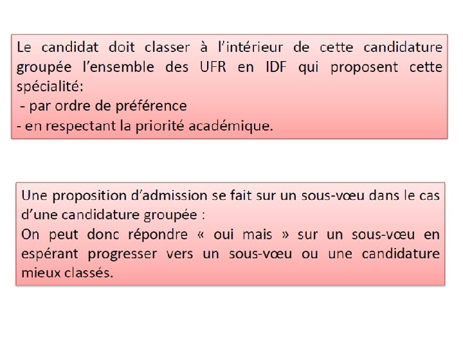Click the text 'd'une candidature groupée :'
The image size is (463, 347).
point(113,215)
